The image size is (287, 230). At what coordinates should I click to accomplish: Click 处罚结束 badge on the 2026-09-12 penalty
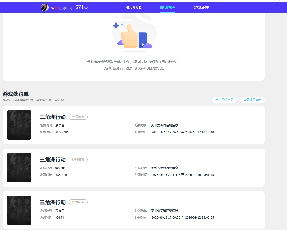click(x=78, y=202)
